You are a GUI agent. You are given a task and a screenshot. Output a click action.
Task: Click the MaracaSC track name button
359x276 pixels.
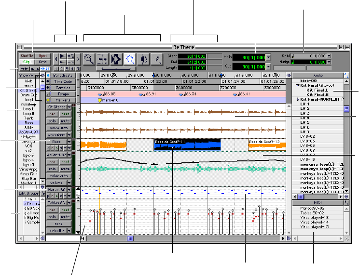[56, 190]
